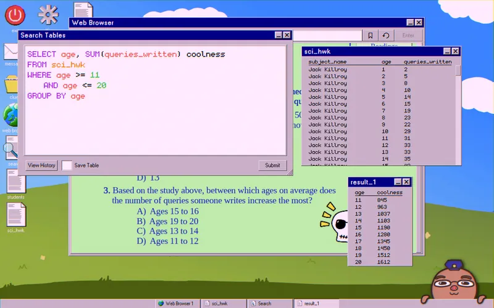The image size is (494, 308).
Task: Click the bookmark icon in Web Browser
Action: tap(371, 36)
